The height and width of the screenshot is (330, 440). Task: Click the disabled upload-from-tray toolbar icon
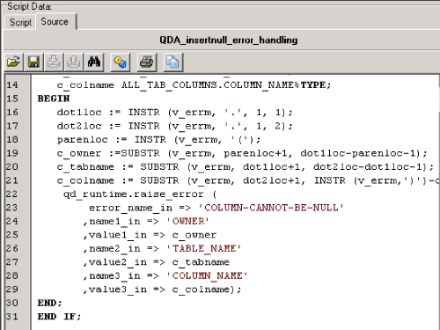74,62
